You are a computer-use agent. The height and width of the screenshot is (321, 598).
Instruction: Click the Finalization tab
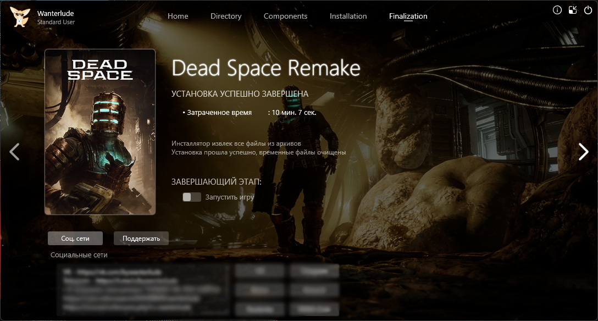408,16
